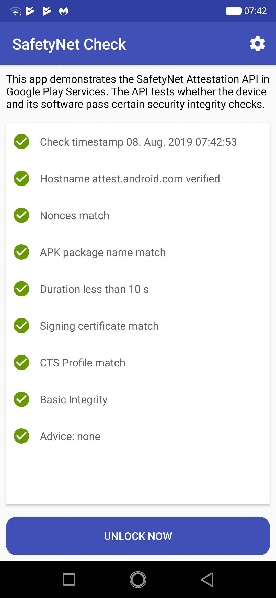
Task: Click the UNLOCK NOW button
Action: (138, 536)
